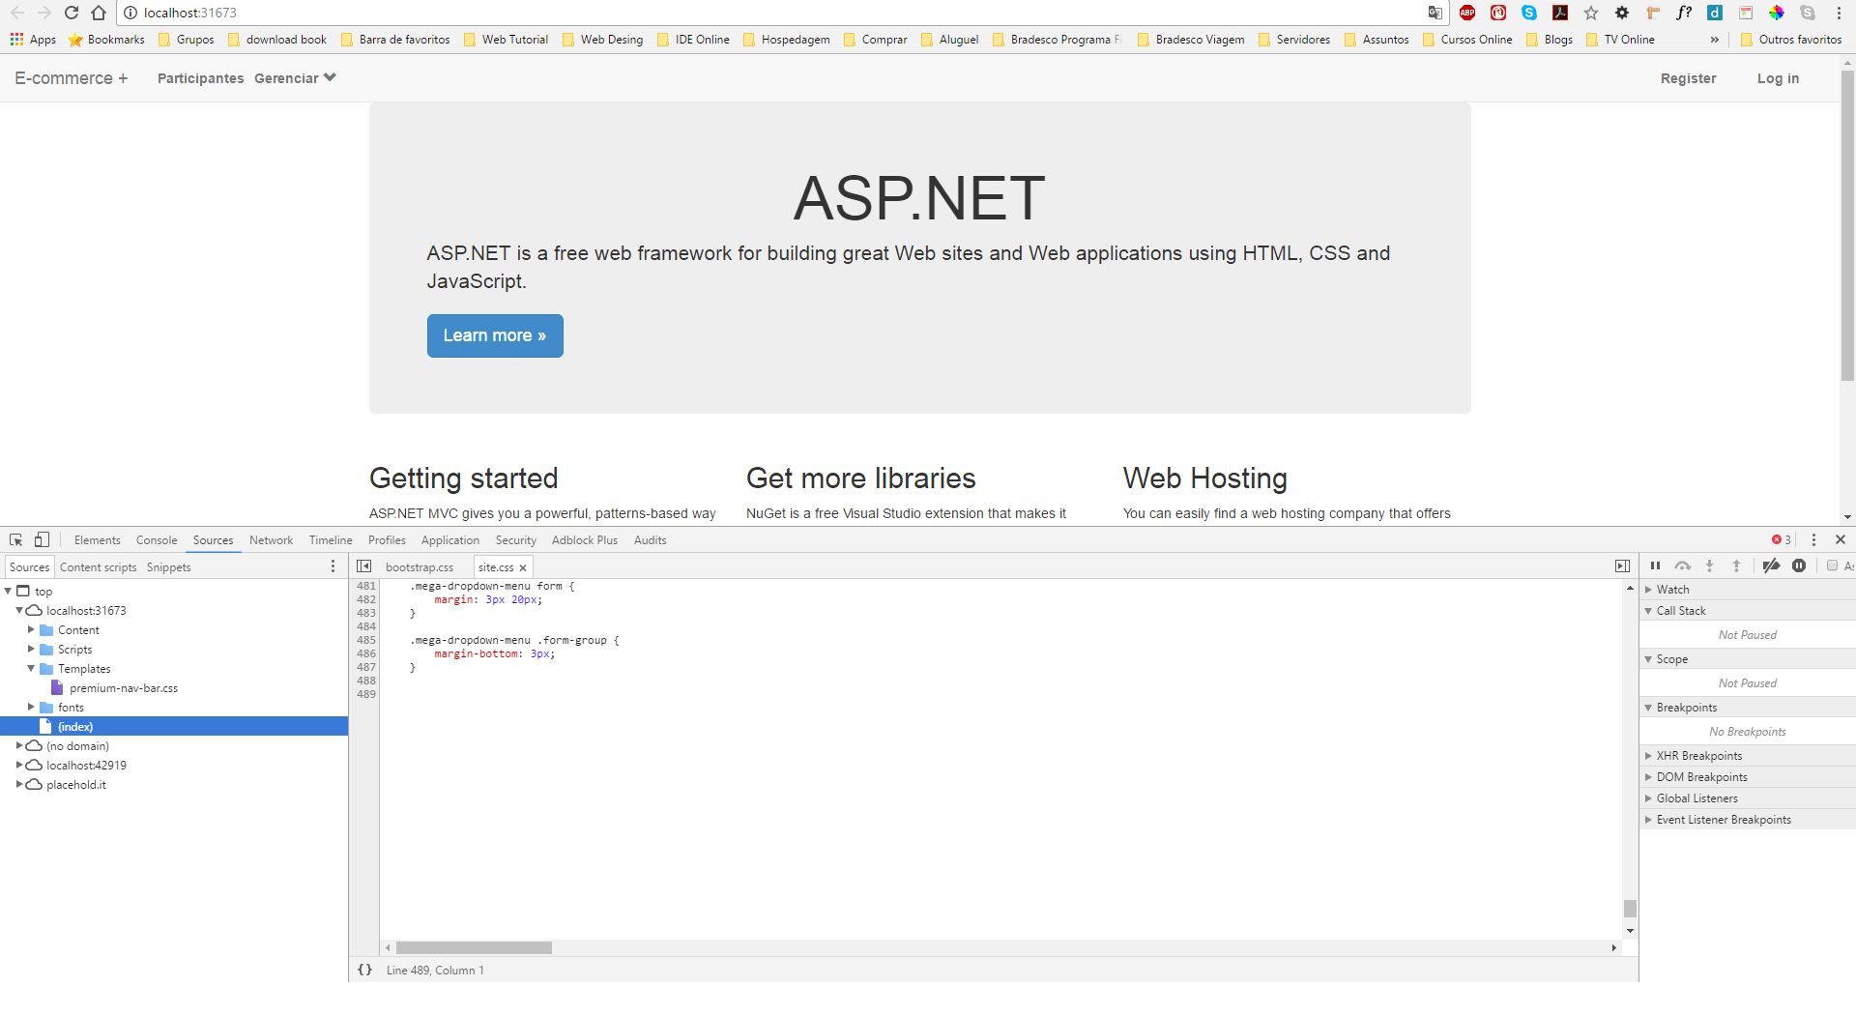Click the translate page icon in address bar
The height and width of the screenshot is (1015, 1856).
click(1435, 13)
